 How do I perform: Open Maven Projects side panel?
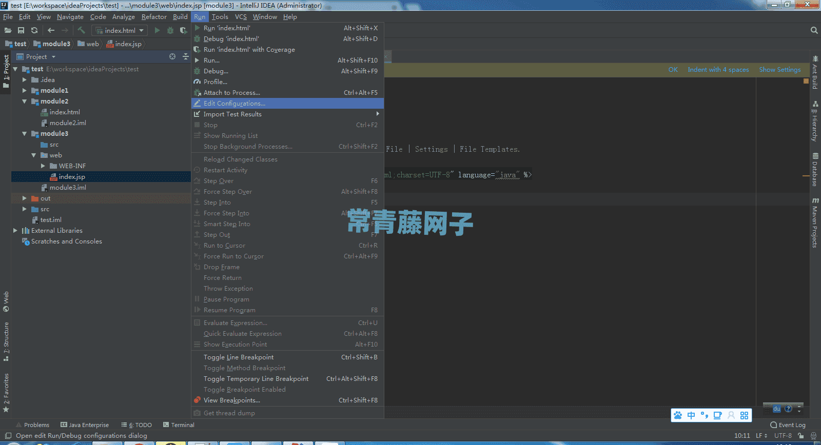click(x=815, y=222)
